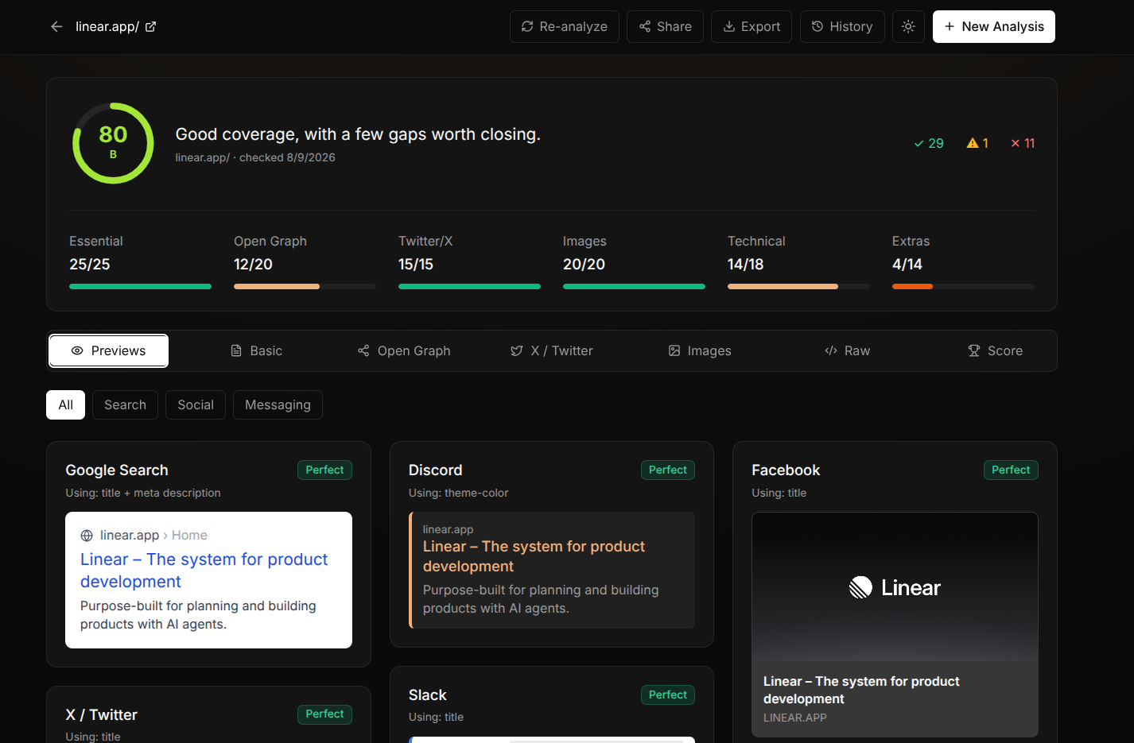Click the Slack Perfect badge
Image resolution: width=1134 pixels, height=743 pixels.
(x=668, y=695)
